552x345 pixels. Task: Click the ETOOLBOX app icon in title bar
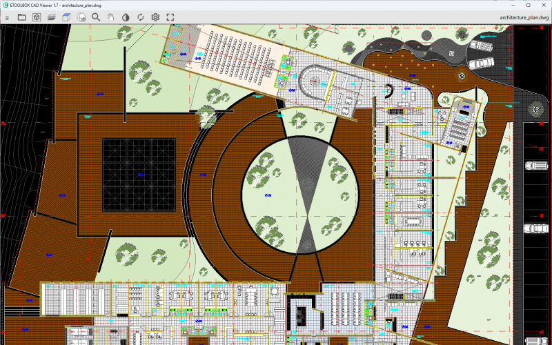(x=6, y=5)
